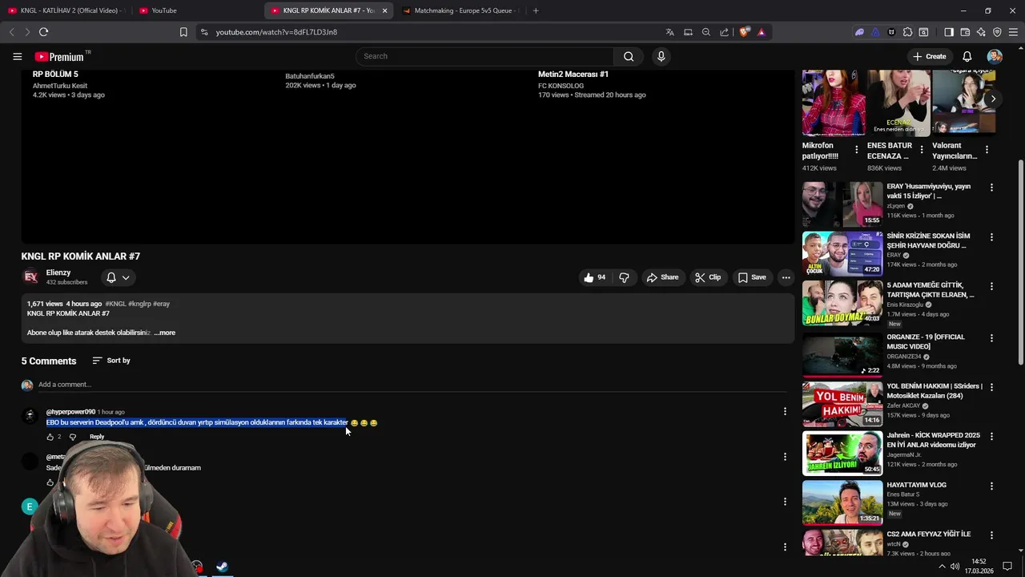Open subscription notification bell dropdown
The width and height of the screenshot is (1025, 577).
(118, 277)
